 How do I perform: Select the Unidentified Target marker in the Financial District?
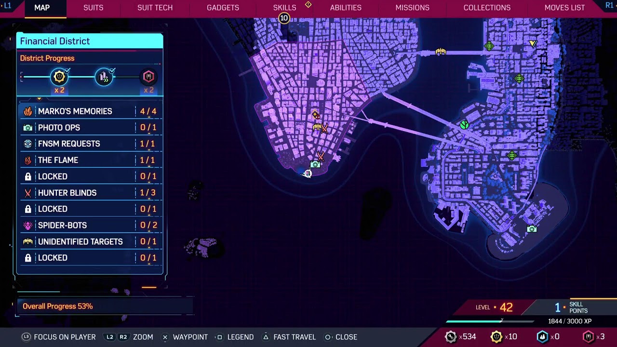(317, 127)
